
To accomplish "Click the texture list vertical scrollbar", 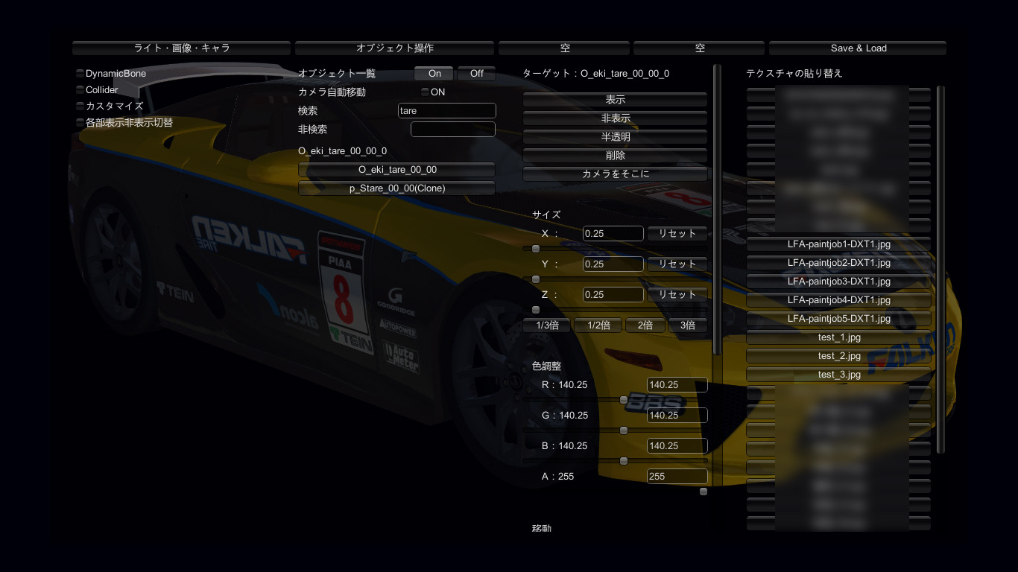I will [940, 270].
